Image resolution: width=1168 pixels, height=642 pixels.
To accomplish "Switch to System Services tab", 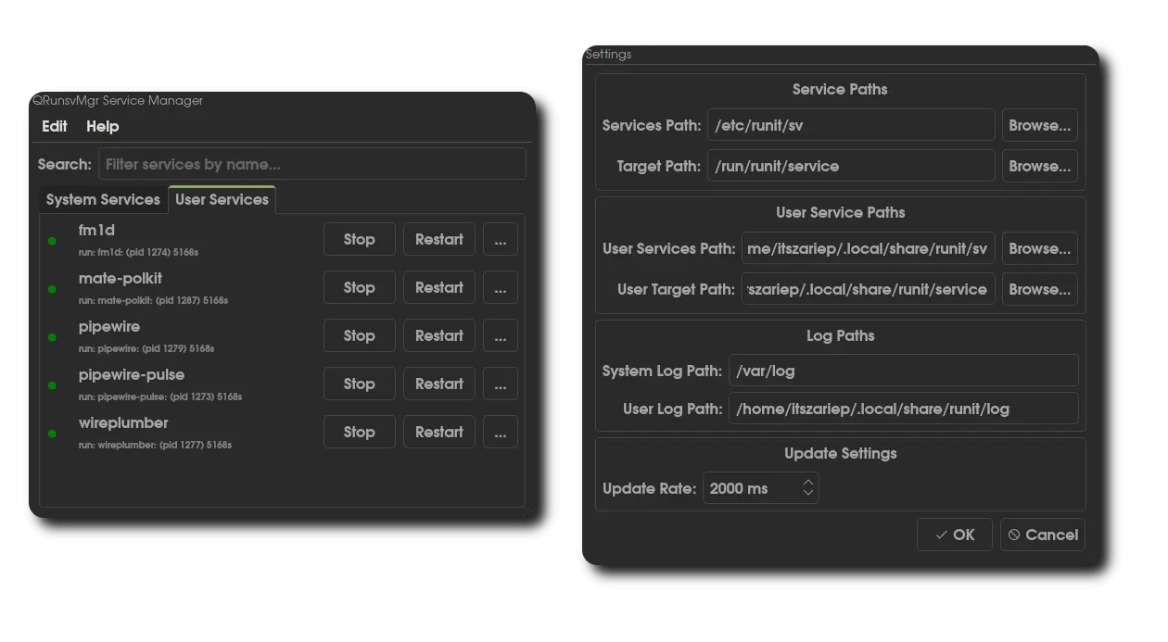I will (103, 200).
